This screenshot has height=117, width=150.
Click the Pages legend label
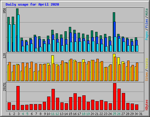[147, 36]
